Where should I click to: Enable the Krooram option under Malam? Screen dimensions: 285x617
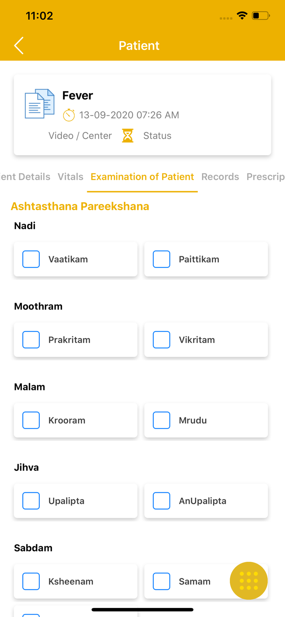(x=31, y=420)
